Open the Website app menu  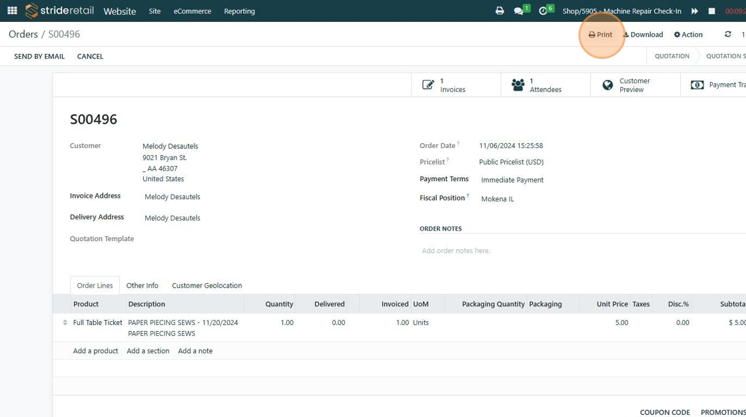click(119, 11)
